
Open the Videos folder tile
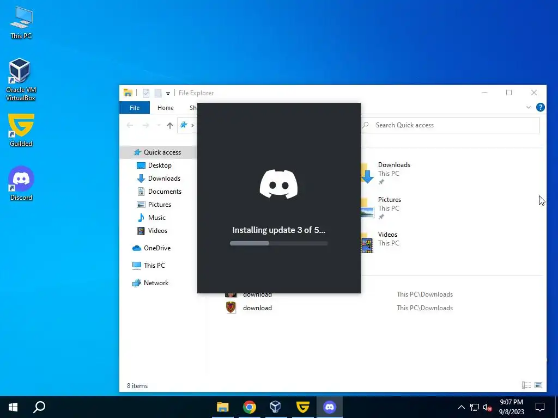380,242
